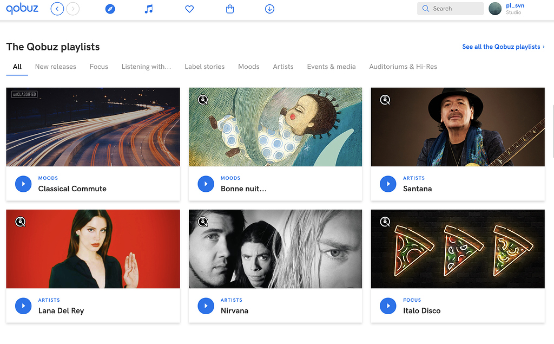Open the Lana Del Rey playlist cover

pos(93,249)
